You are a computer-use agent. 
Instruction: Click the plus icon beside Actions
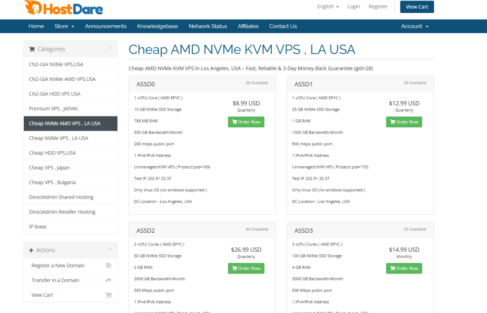(31, 250)
